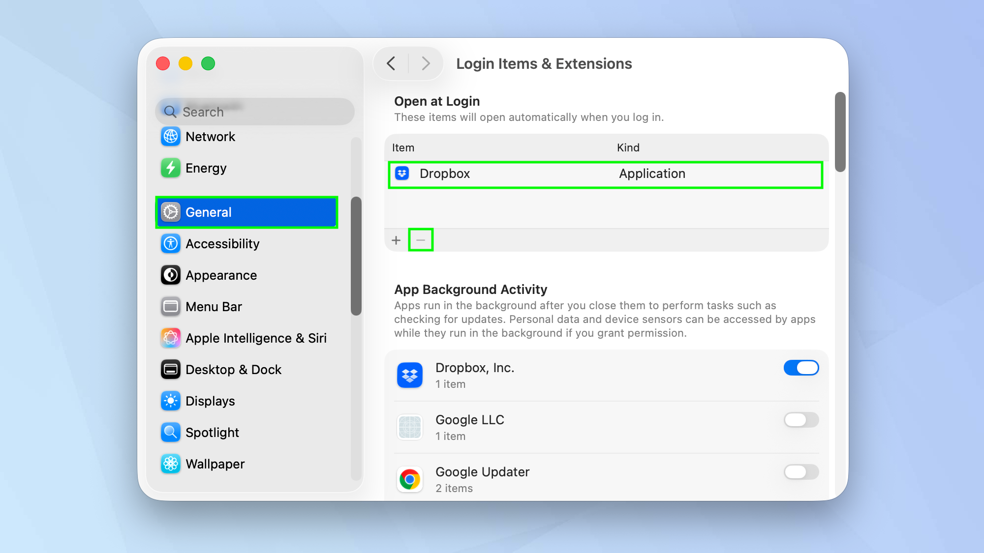Add a new login item with the plus button

point(396,240)
